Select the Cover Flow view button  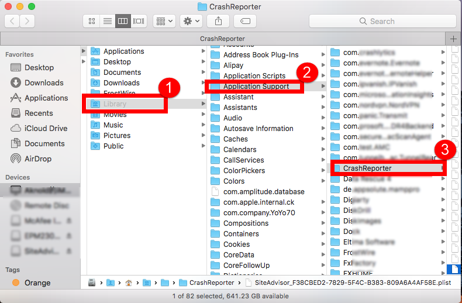(x=139, y=21)
